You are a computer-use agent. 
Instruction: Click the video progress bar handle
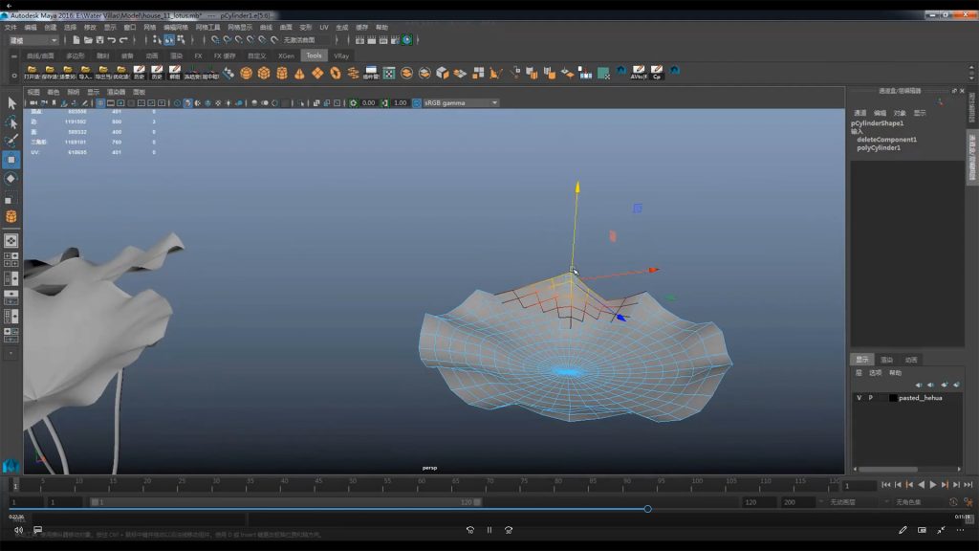click(647, 509)
